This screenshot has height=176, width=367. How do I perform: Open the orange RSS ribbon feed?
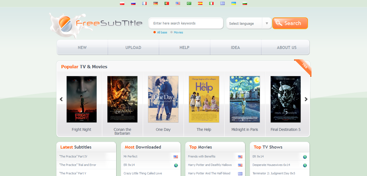(x=304, y=67)
